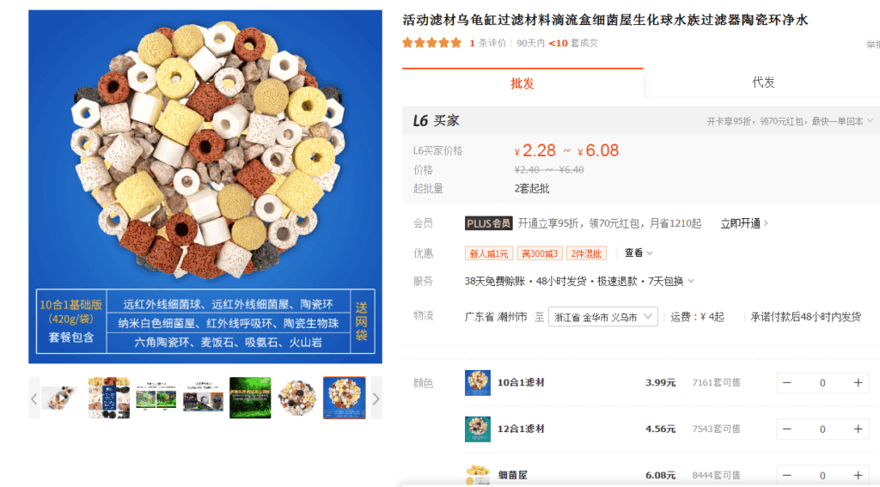
Task: Select the 10合1滤材 color option image
Action: [478, 383]
